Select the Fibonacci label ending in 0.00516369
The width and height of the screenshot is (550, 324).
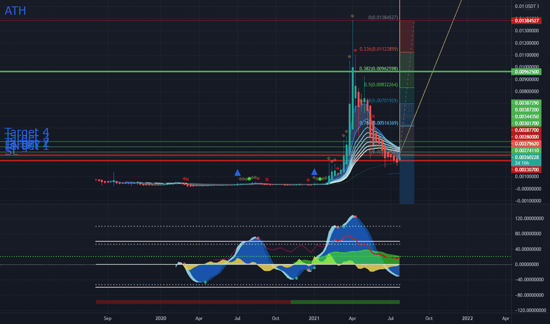click(379, 123)
